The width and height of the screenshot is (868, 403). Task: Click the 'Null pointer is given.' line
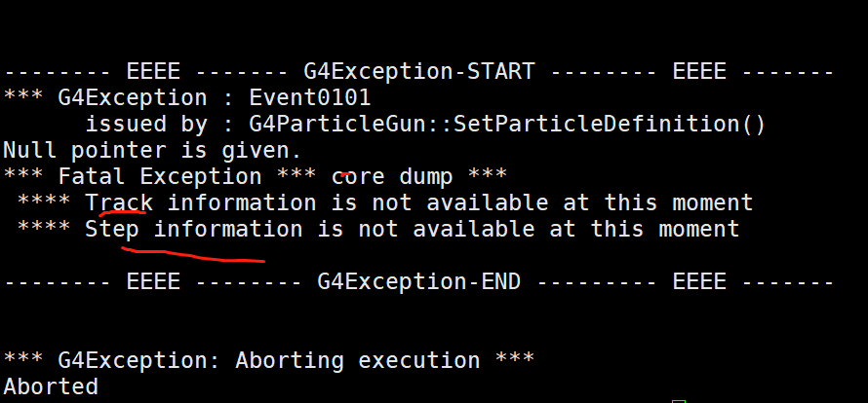pos(152,150)
